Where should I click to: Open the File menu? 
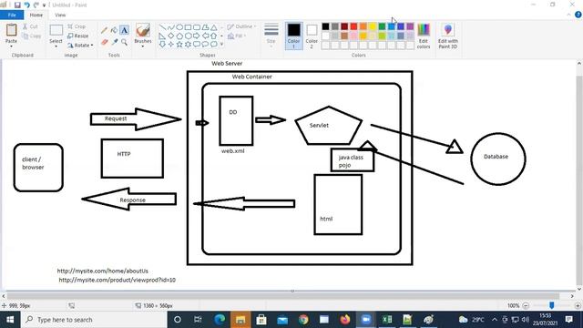coord(12,15)
